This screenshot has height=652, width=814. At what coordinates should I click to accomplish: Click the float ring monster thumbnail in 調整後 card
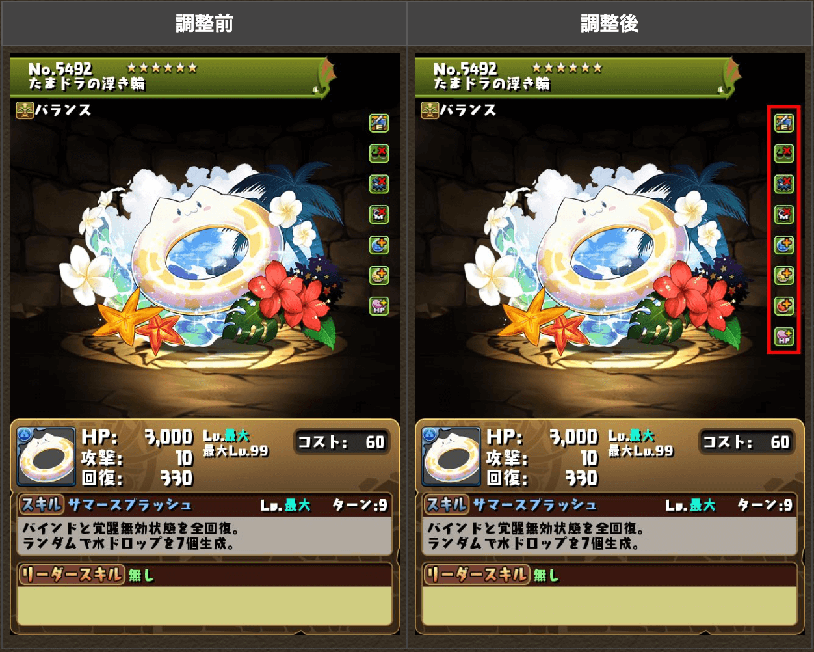click(x=451, y=457)
